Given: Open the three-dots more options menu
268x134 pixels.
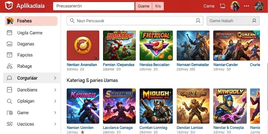Looking at the screenshot, I should tap(246, 6).
